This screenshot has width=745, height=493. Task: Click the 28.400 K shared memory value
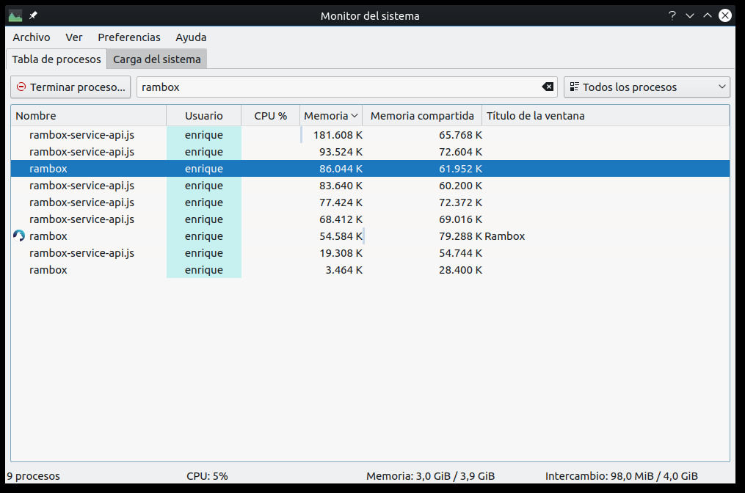pos(460,270)
